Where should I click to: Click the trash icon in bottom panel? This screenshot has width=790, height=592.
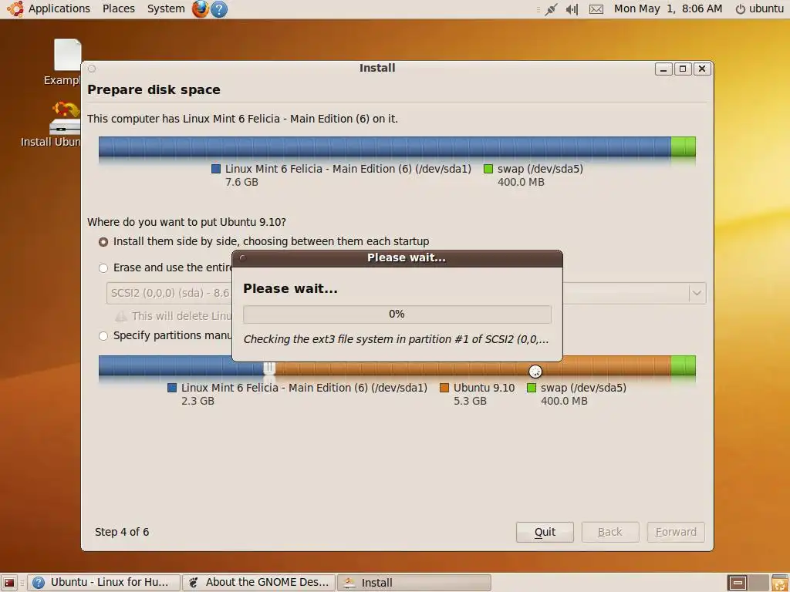[x=780, y=583]
